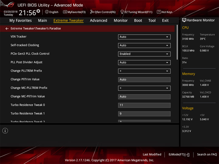Open the Advanced tab
Image resolution: width=219 pixels, height=164 pixels.
[x=99, y=21]
